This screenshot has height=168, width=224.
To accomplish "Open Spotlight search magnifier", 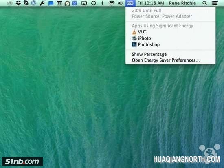I will click(204, 3).
